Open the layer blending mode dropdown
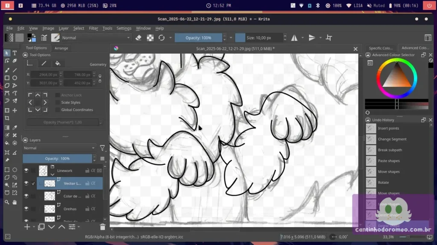 point(59,148)
